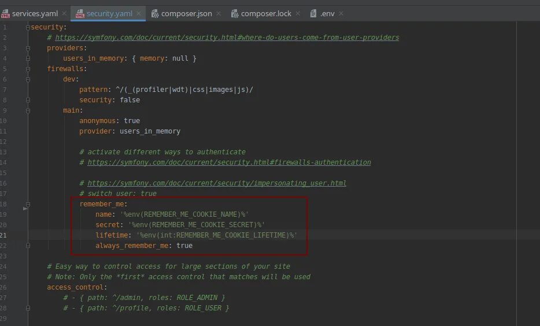
Task: Click the 'always_remember_me' key
Action: point(132,246)
